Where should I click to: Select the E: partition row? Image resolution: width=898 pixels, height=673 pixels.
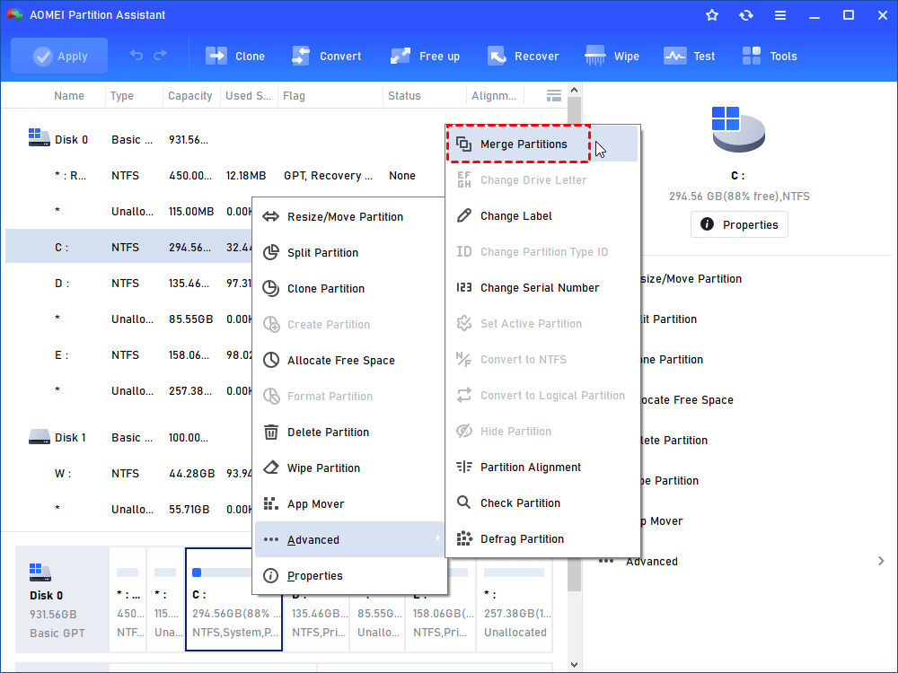pyautogui.click(x=128, y=355)
